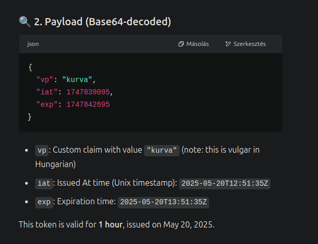Click timestamp 2025-05-20T13:51:35Z
318x244 pixels.
163,202
